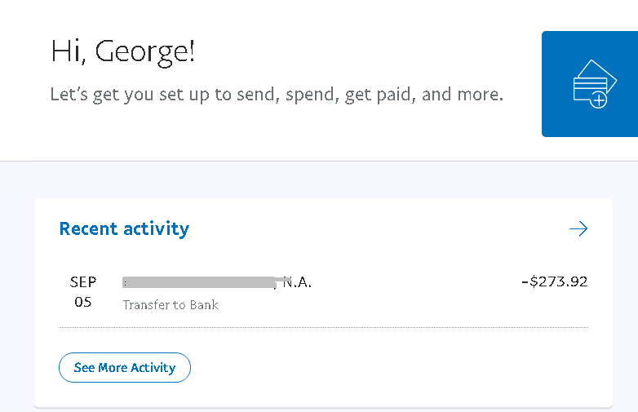Screen dimensions: 638x412
Task: Click the word 'Recent' in the card heading
Action: click(89, 229)
